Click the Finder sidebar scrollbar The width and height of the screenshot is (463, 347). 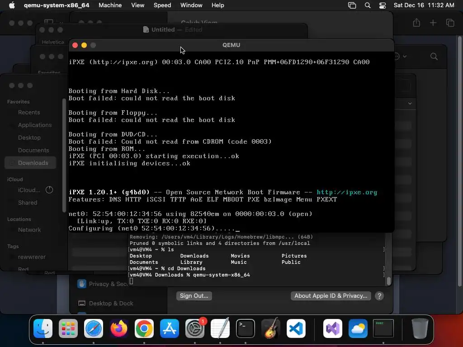(64, 156)
